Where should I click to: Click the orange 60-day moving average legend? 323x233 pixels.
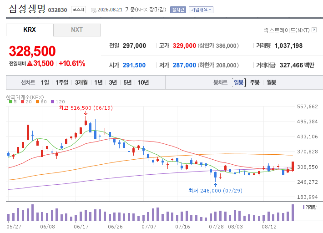click(41, 102)
